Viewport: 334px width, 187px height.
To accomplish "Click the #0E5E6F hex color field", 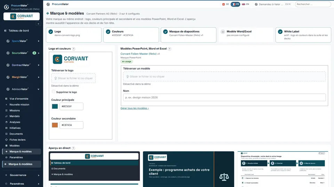I will [71, 106].
